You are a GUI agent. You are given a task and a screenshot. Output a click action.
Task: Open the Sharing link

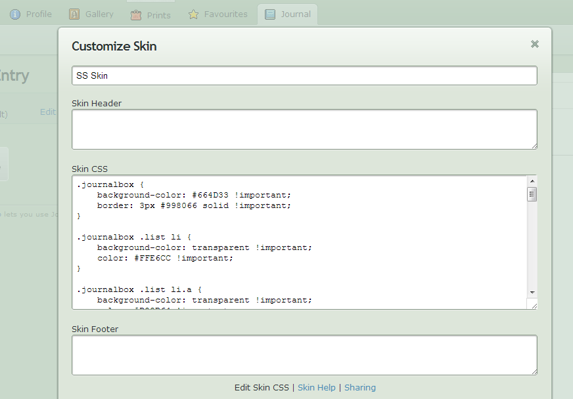point(360,388)
